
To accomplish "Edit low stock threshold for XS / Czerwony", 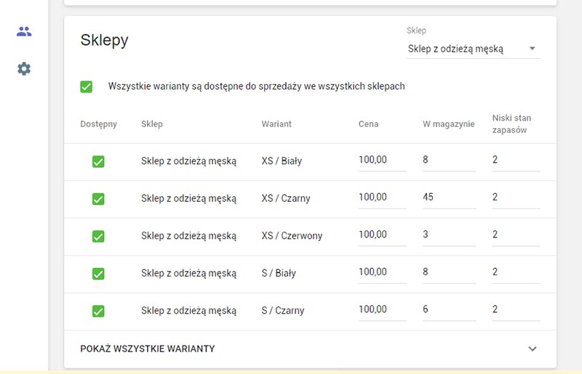I will (x=516, y=235).
